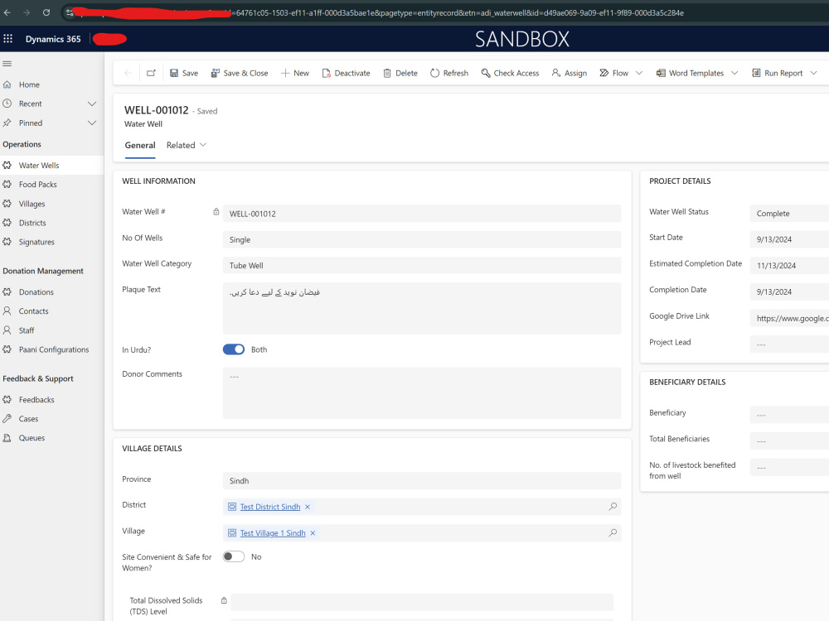Click the Plaque Text field
The image size is (829, 621).
tap(422, 308)
